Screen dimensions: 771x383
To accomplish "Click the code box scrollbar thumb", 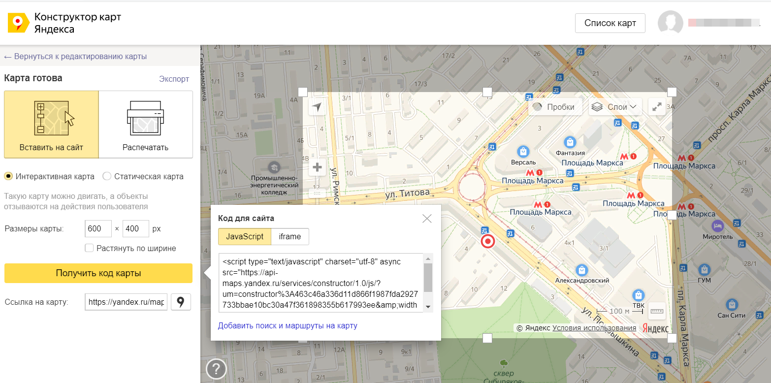I will click(428, 278).
